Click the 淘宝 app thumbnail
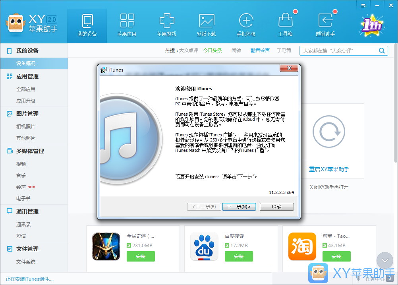This screenshot has height=285, width=398. click(x=302, y=246)
